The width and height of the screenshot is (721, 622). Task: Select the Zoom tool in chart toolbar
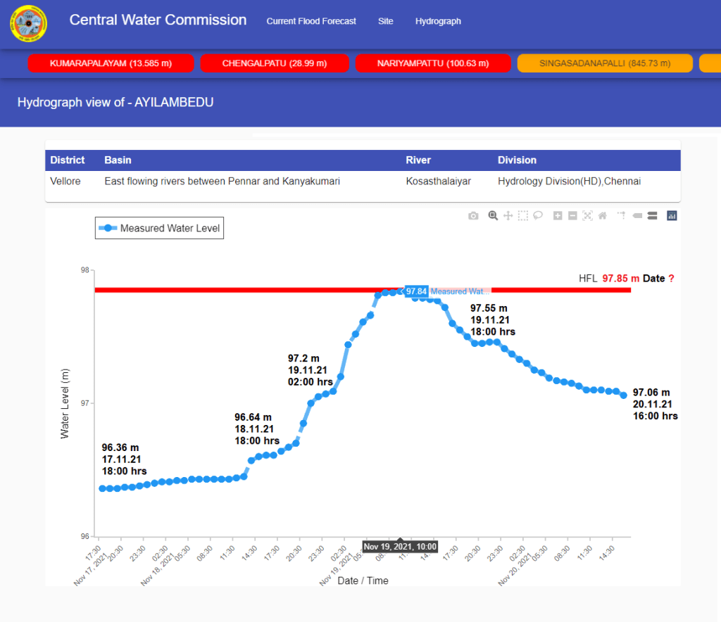tap(493, 216)
